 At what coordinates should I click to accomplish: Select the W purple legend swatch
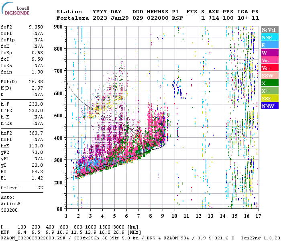click(x=270, y=53)
